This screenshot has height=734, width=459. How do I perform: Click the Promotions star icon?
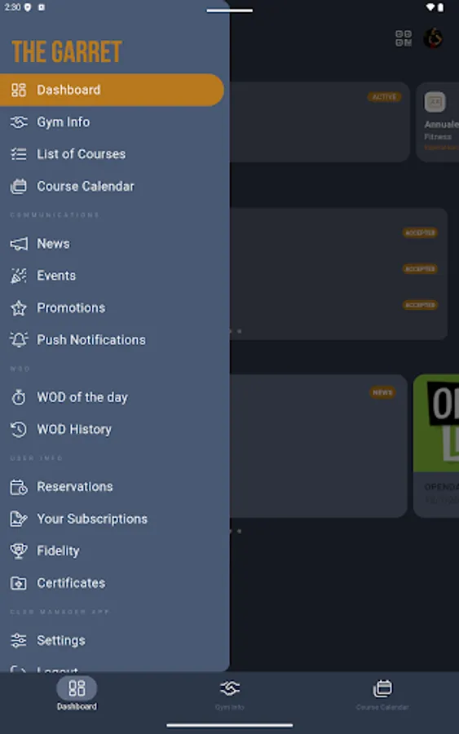[x=19, y=308]
